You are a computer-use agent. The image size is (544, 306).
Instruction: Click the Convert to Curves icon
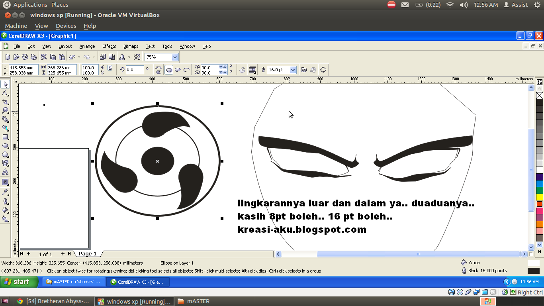pyautogui.click(x=323, y=70)
